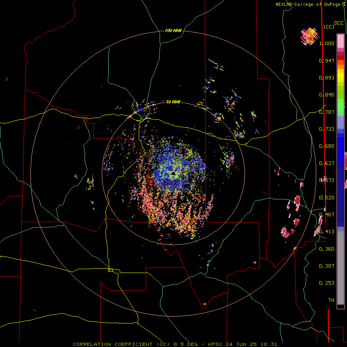
Task: Click the light pink top color bar segment
Action: (x=340, y=41)
